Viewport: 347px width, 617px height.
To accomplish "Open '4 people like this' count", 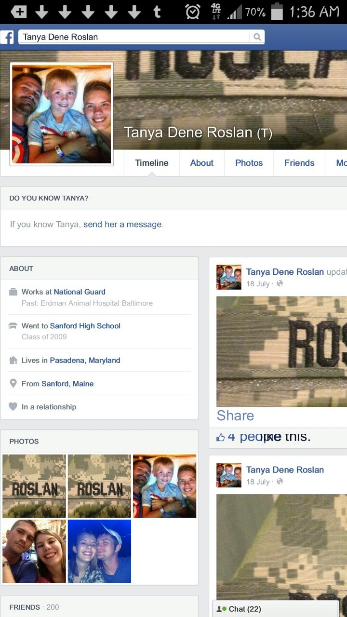I will (269, 437).
